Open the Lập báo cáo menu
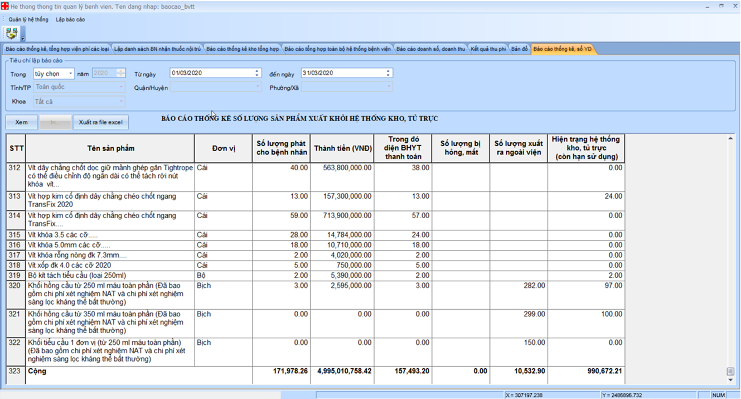741x399 pixels. coord(70,20)
